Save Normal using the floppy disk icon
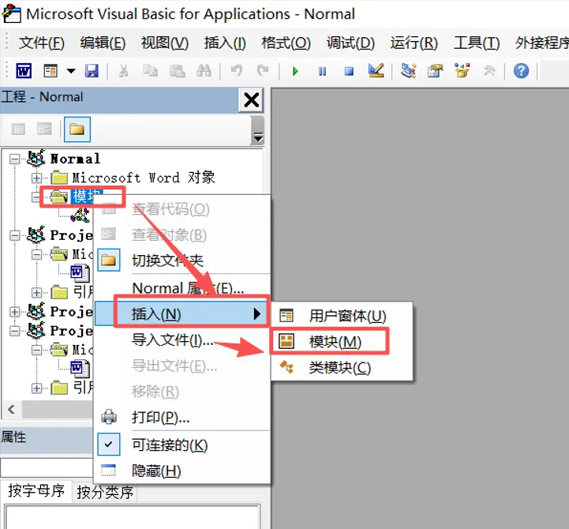This screenshot has width=569, height=529. [x=92, y=71]
